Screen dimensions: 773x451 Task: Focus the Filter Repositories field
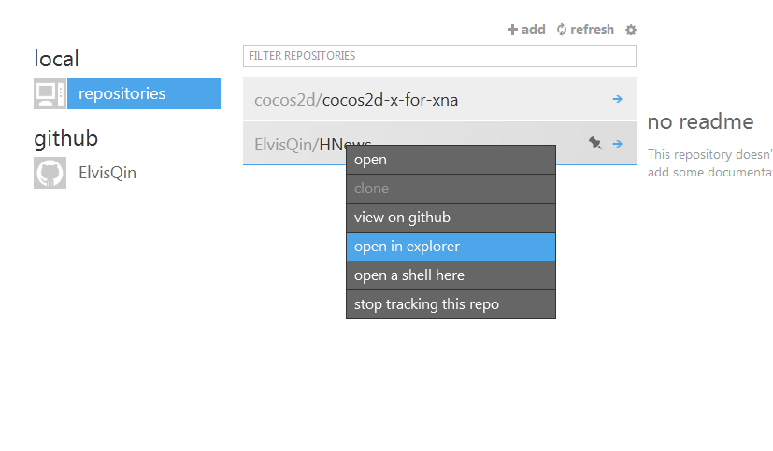click(439, 56)
